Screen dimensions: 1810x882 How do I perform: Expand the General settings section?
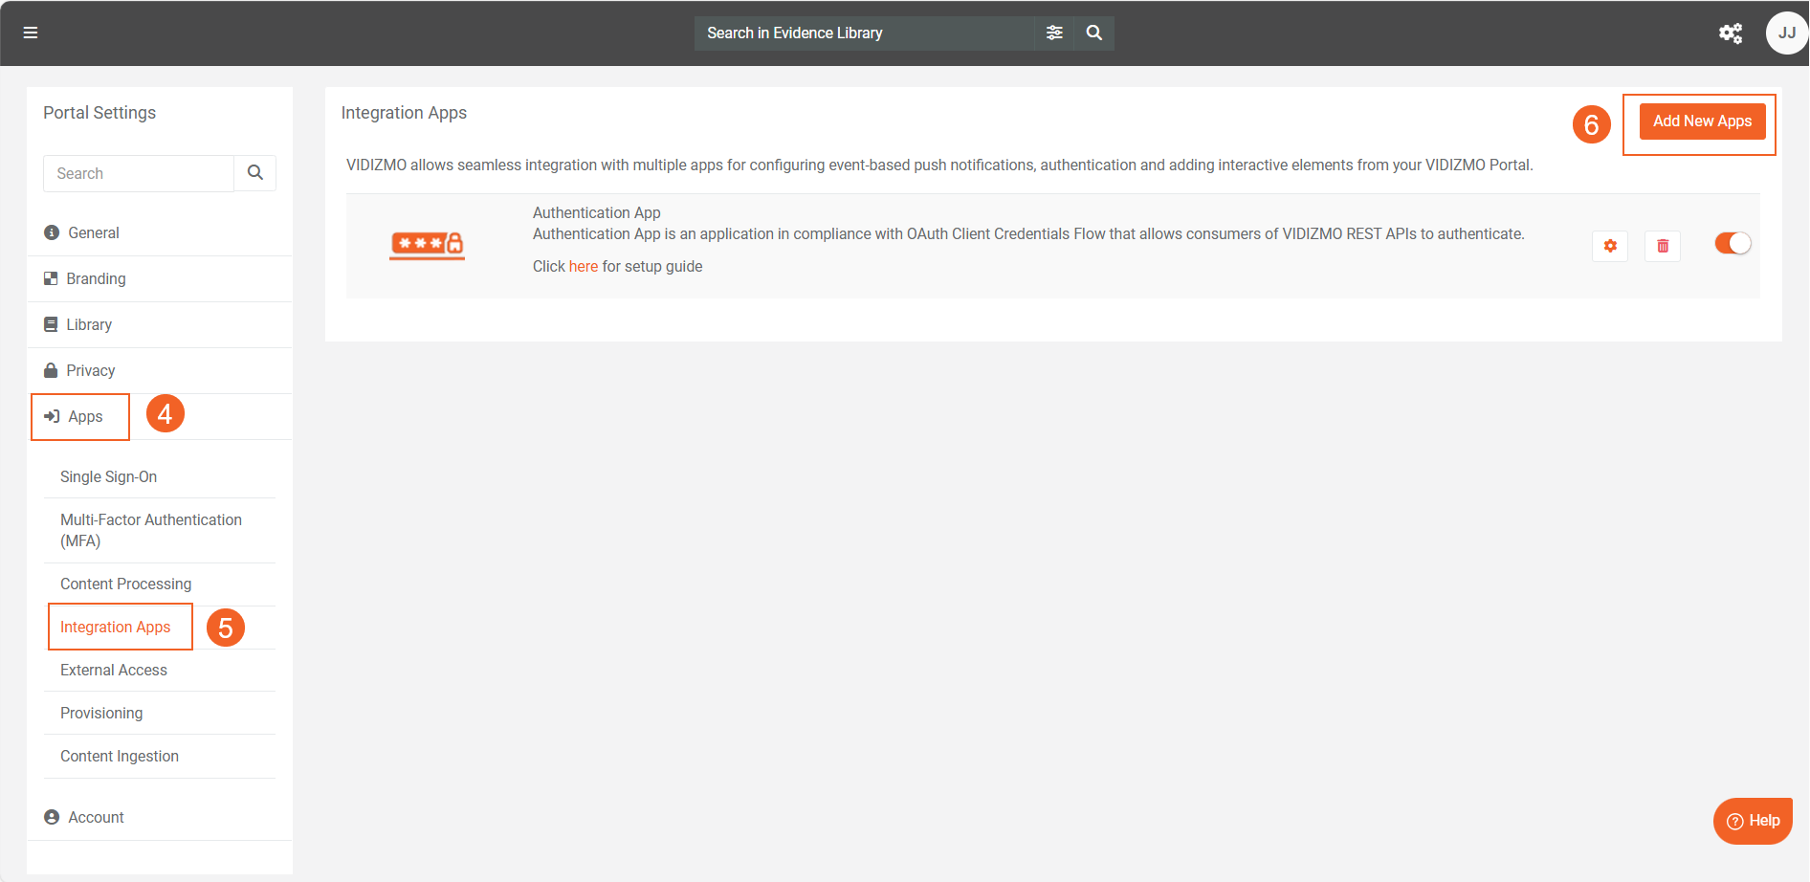(x=94, y=232)
